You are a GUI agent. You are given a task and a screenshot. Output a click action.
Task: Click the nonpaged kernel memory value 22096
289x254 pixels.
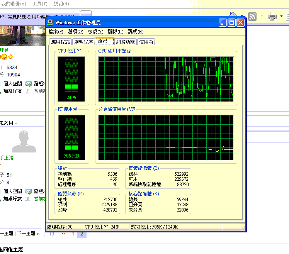(x=182, y=210)
